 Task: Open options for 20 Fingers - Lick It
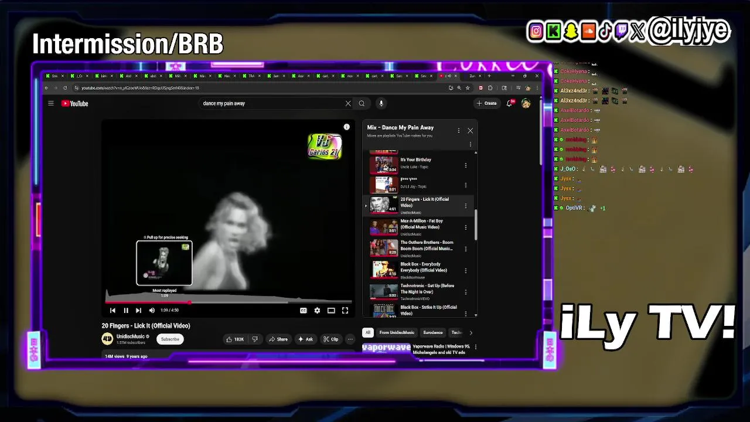(466, 206)
